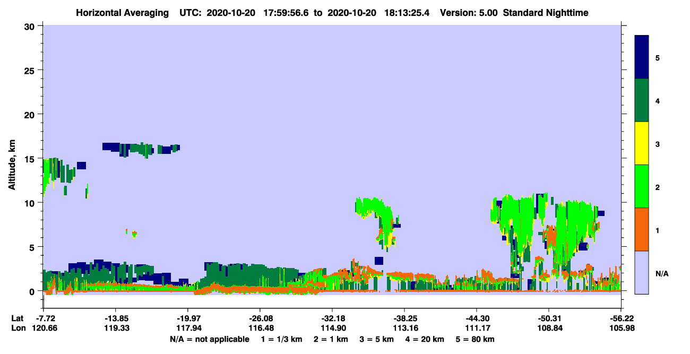The width and height of the screenshot is (690, 354).
Task: Click the dark blue colorbar segment labeled 5
Action: (x=642, y=57)
